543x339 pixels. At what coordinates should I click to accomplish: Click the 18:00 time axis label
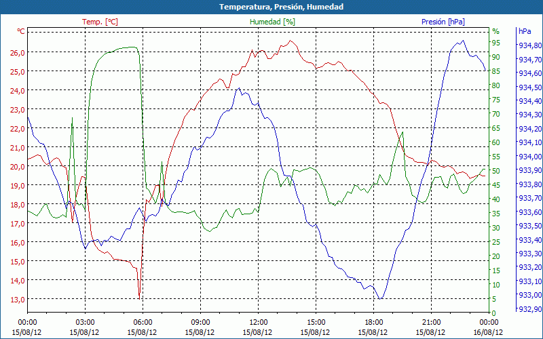click(373, 323)
